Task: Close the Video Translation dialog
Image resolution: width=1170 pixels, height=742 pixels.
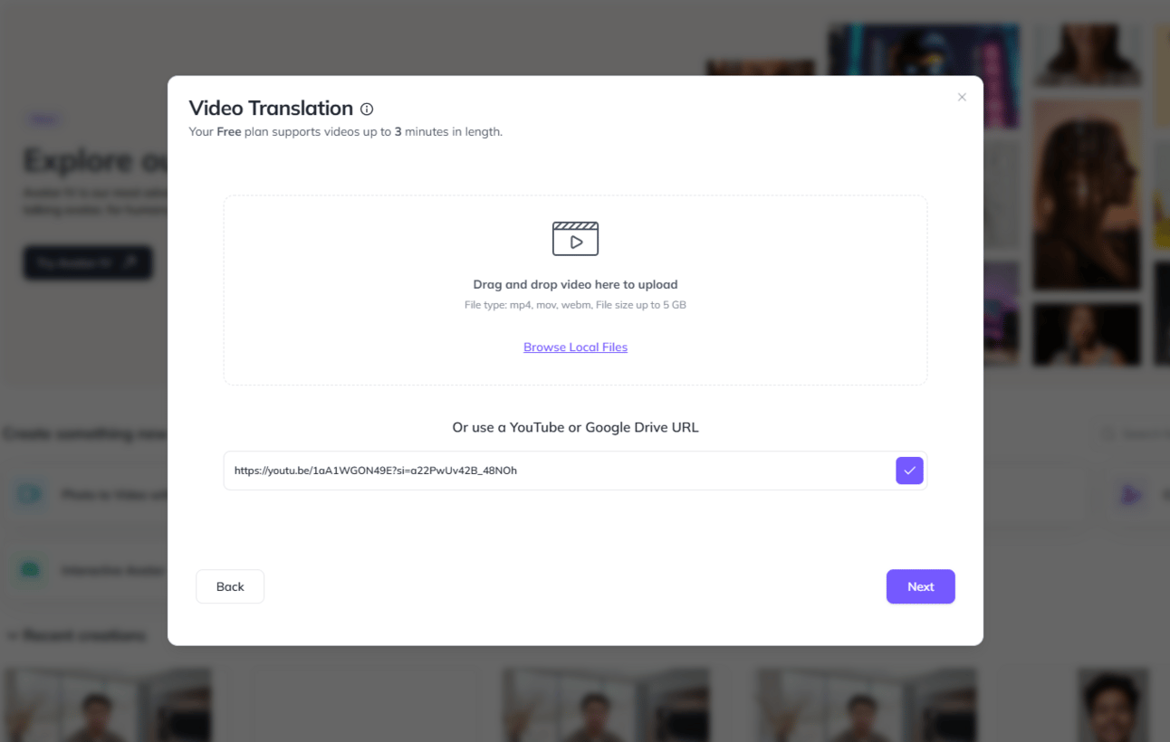Action: coord(962,97)
